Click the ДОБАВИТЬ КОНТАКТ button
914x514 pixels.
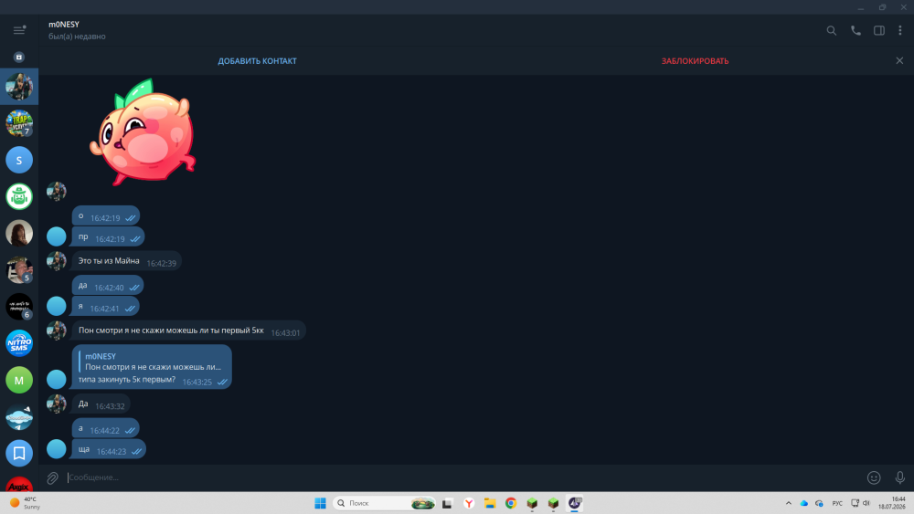[x=257, y=60]
